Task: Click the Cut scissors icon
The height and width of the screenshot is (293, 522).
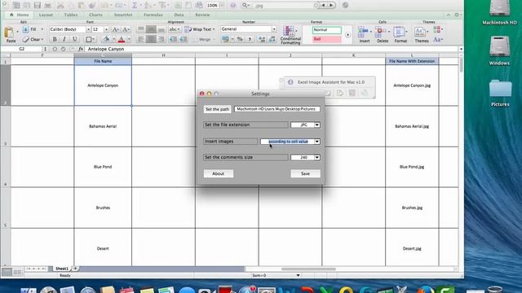Action: point(60,6)
